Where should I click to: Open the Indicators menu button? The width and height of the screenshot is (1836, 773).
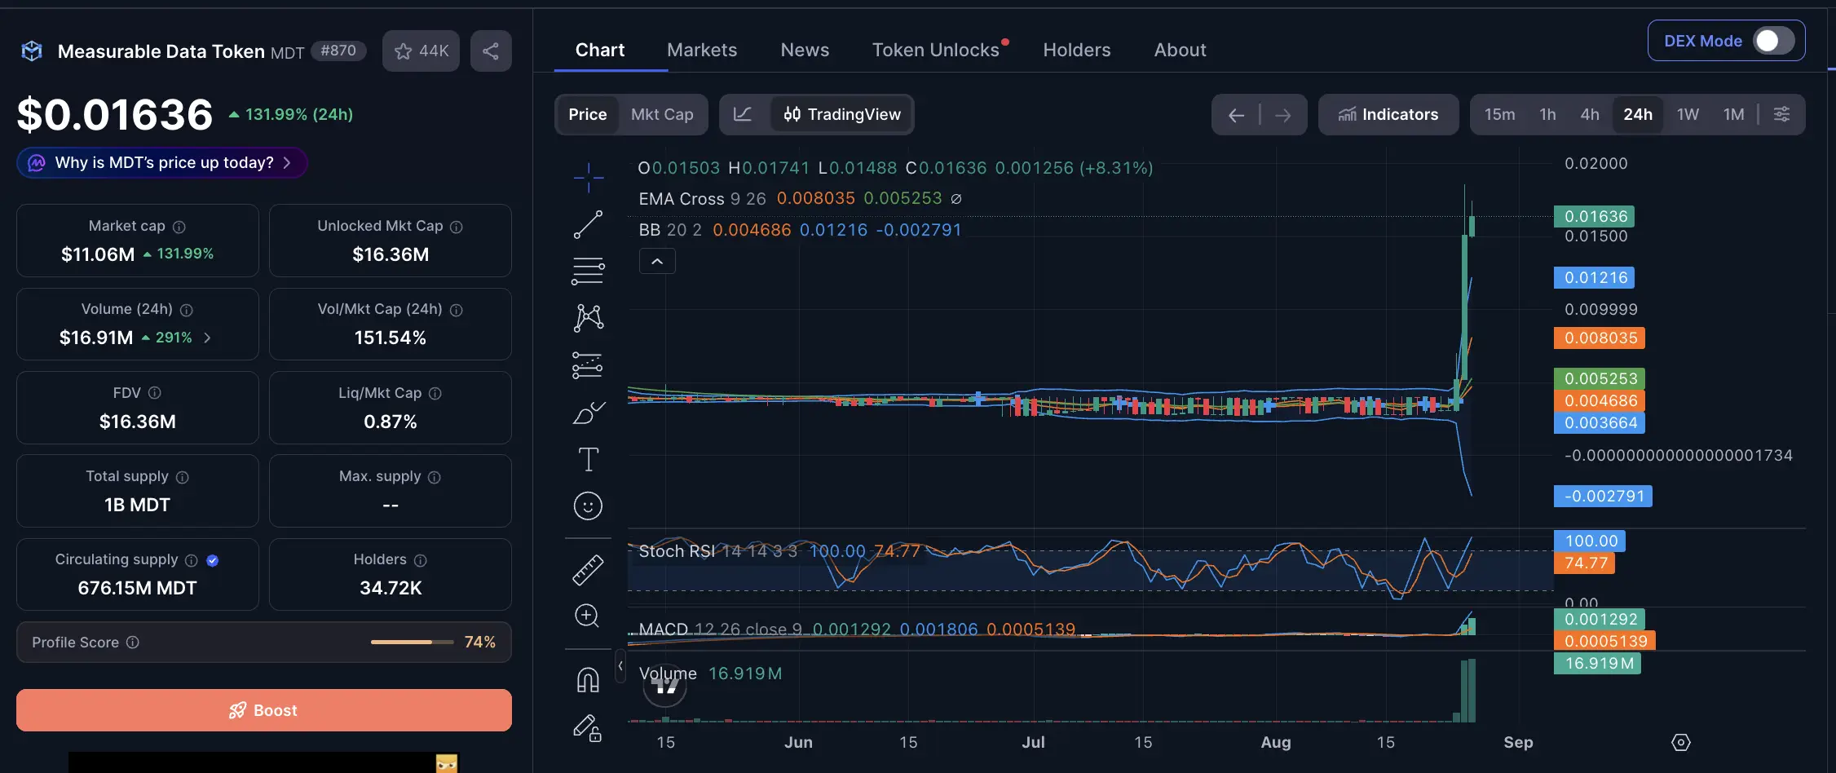[x=1388, y=114]
